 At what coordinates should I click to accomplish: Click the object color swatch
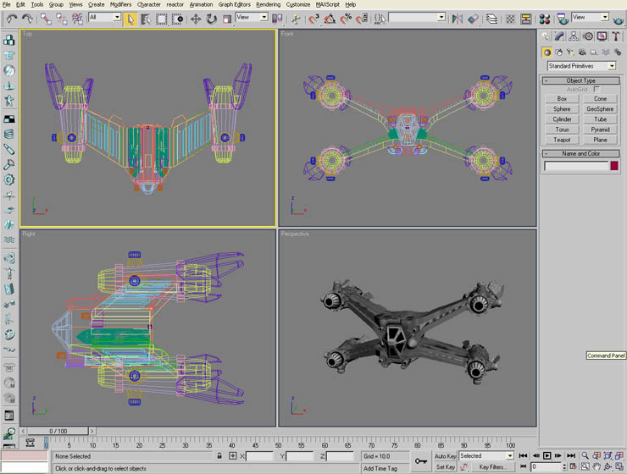(614, 166)
